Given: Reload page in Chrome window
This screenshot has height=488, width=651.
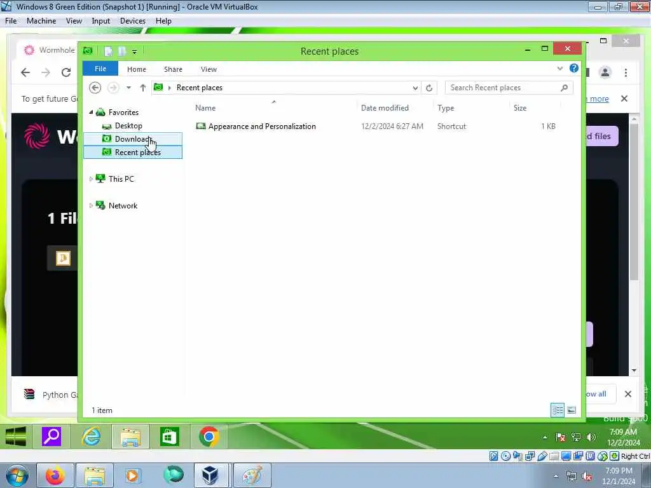Looking at the screenshot, I should [66, 72].
